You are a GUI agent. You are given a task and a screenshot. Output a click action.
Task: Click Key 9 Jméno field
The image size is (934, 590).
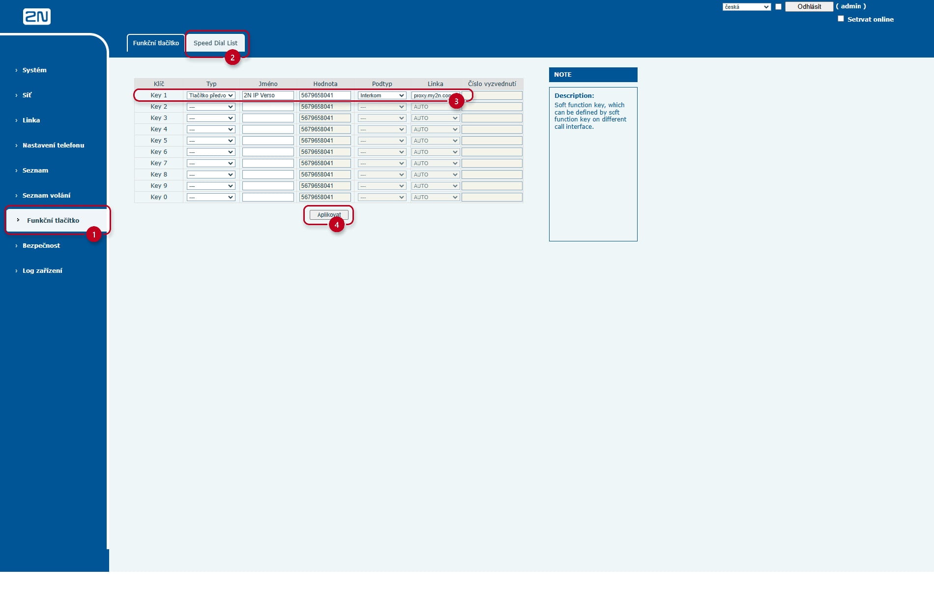268,186
